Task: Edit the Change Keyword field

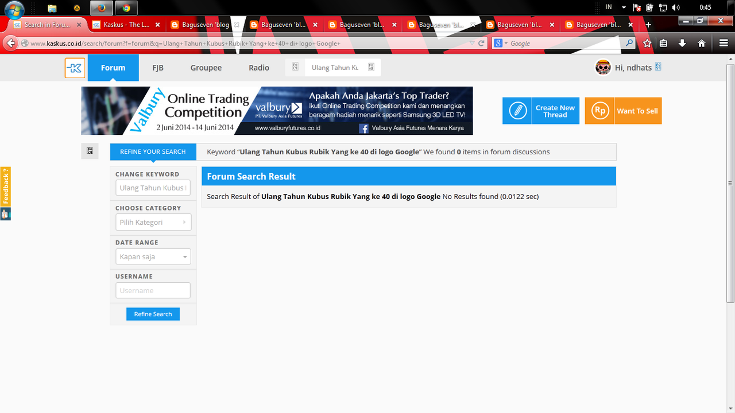Action: pyautogui.click(x=153, y=188)
